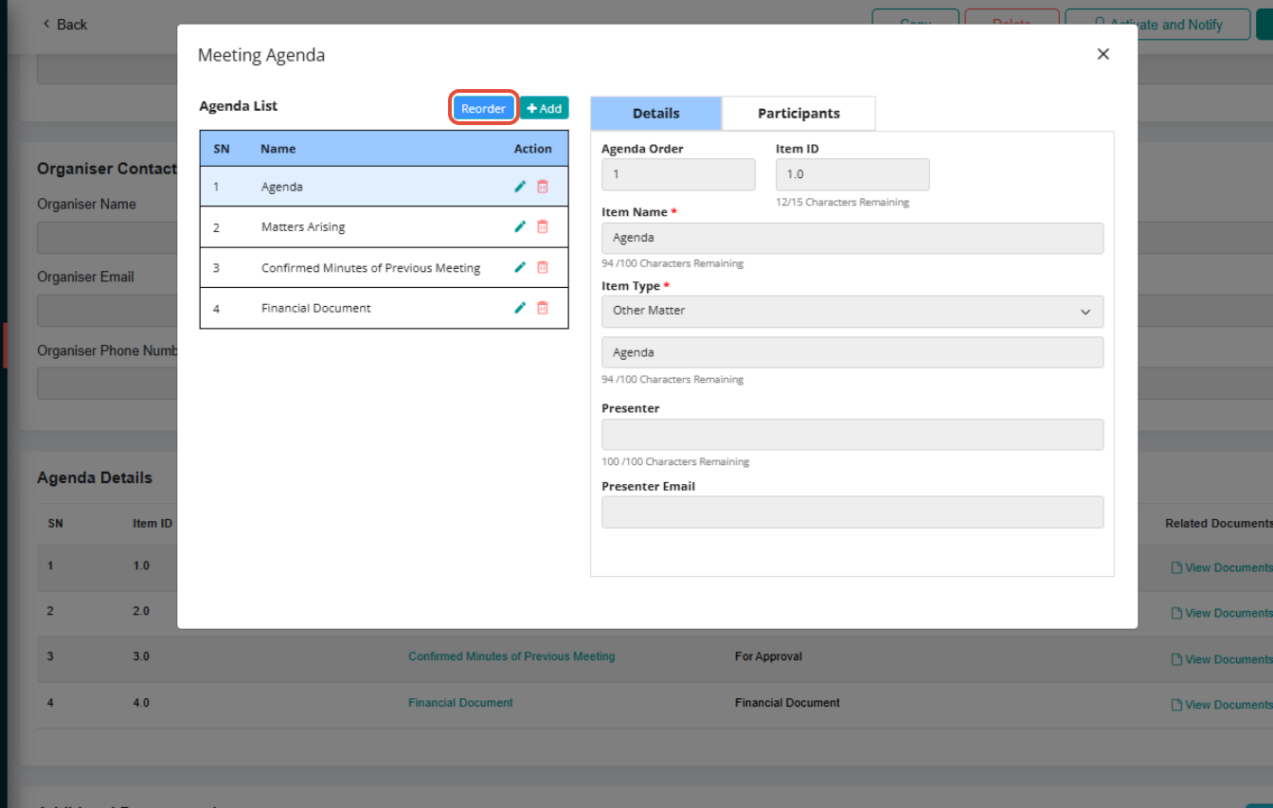Viewport: 1273px width, 808px height.
Task: View Documents for item 3.0
Action: pyautogui.click(x=1222, y=659)
